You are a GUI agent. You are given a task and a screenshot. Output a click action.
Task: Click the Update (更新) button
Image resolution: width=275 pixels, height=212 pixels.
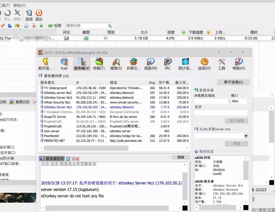[x=237, y=144]
